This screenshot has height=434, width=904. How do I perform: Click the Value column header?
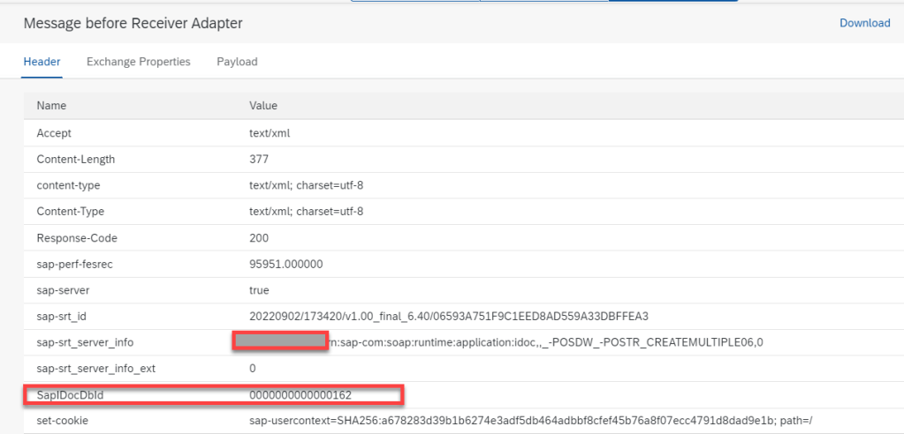[x=263, y=106]
